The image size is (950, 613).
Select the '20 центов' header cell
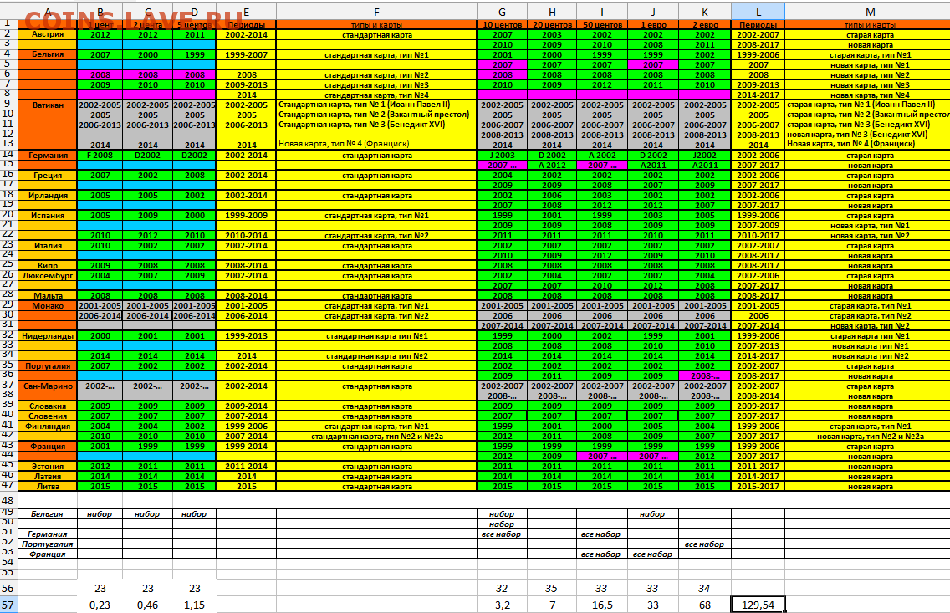point(552,25)
